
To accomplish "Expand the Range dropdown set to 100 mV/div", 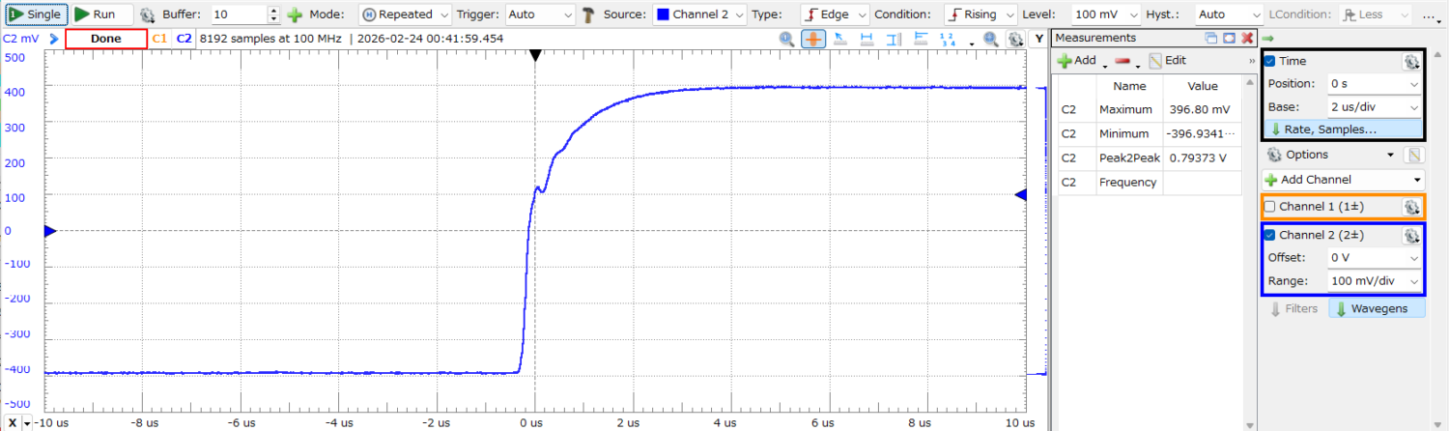I will (1374, 281).
